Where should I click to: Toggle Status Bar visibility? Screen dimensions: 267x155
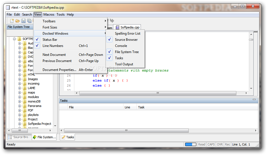(x=70, y=40)
